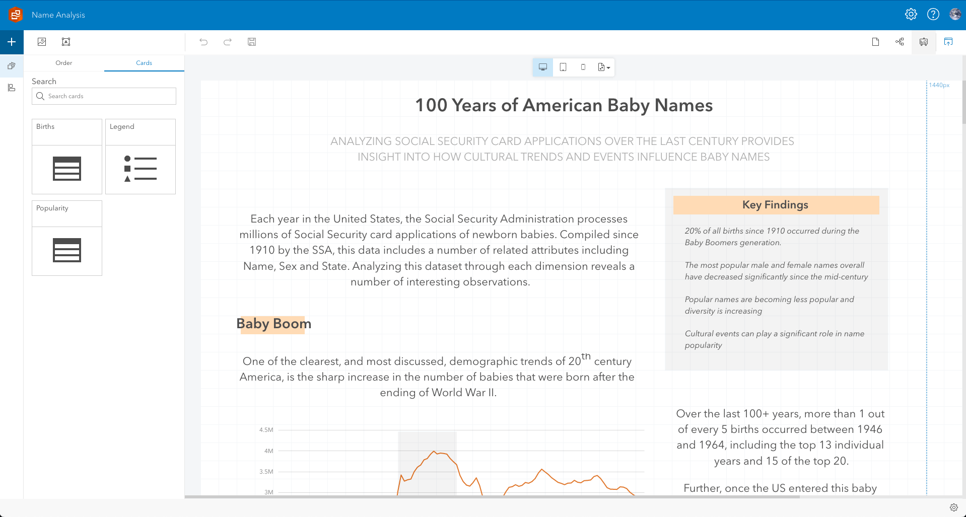Click the finding '20% of all births since 1910'
The width and height of the screenshot is (966, 517).
click(x=772, y=237)
